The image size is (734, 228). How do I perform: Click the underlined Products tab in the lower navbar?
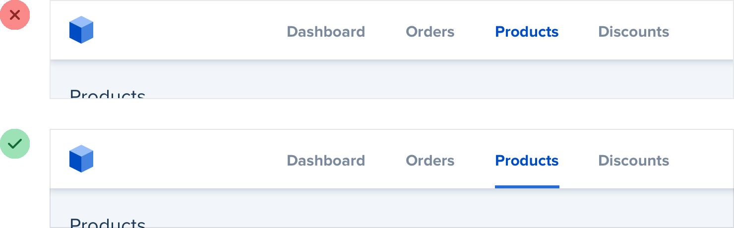527,161
